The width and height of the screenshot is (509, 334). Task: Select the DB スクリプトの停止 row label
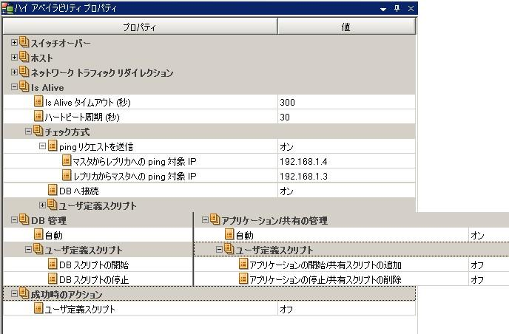(x=94, y=279)
